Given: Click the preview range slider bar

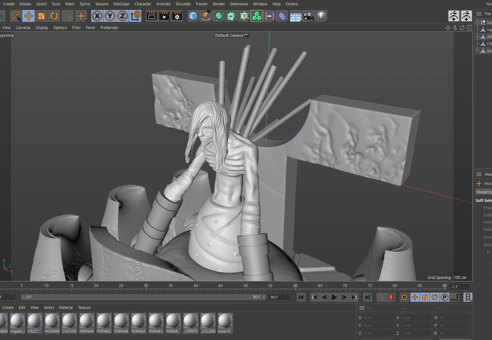Looking at the screenshot, I should [143, 297].
